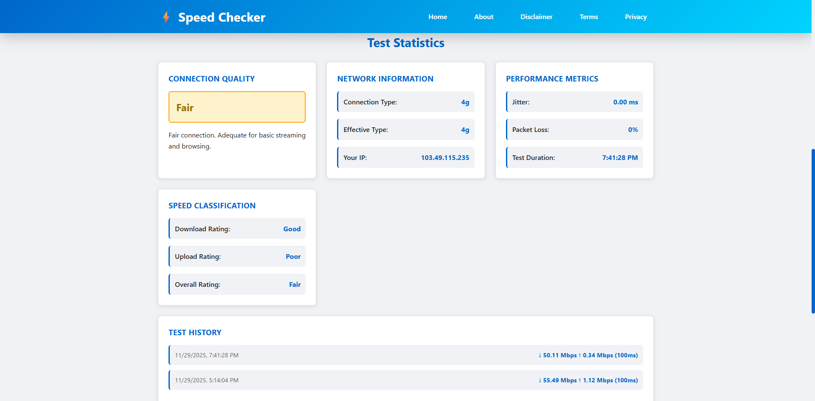Click the download arrow beside 55.49 Mbps
This screenshot has width=815, height=401.
(x=540, y=380)
